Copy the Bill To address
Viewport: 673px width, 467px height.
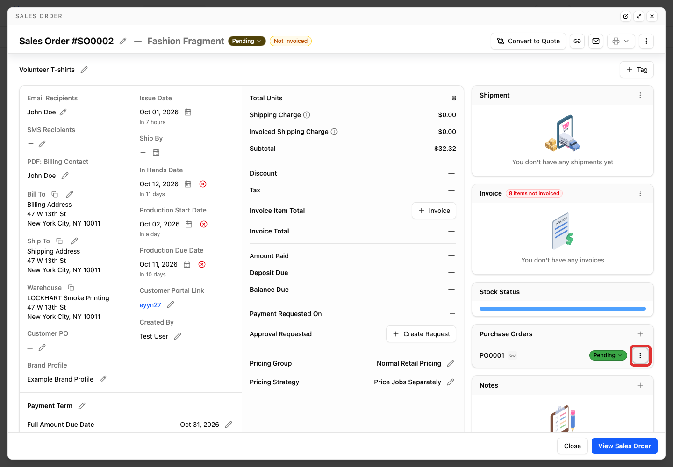(55, 194)
